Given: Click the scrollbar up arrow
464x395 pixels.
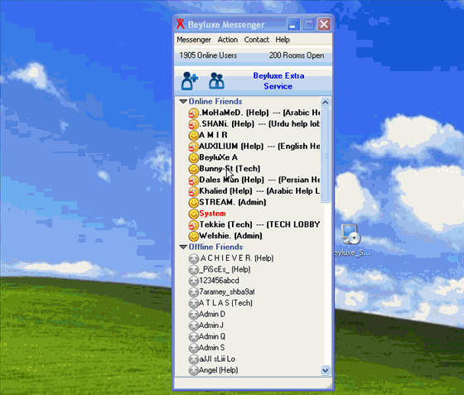Looking at the screenshot, I should (x=325, y=103).
